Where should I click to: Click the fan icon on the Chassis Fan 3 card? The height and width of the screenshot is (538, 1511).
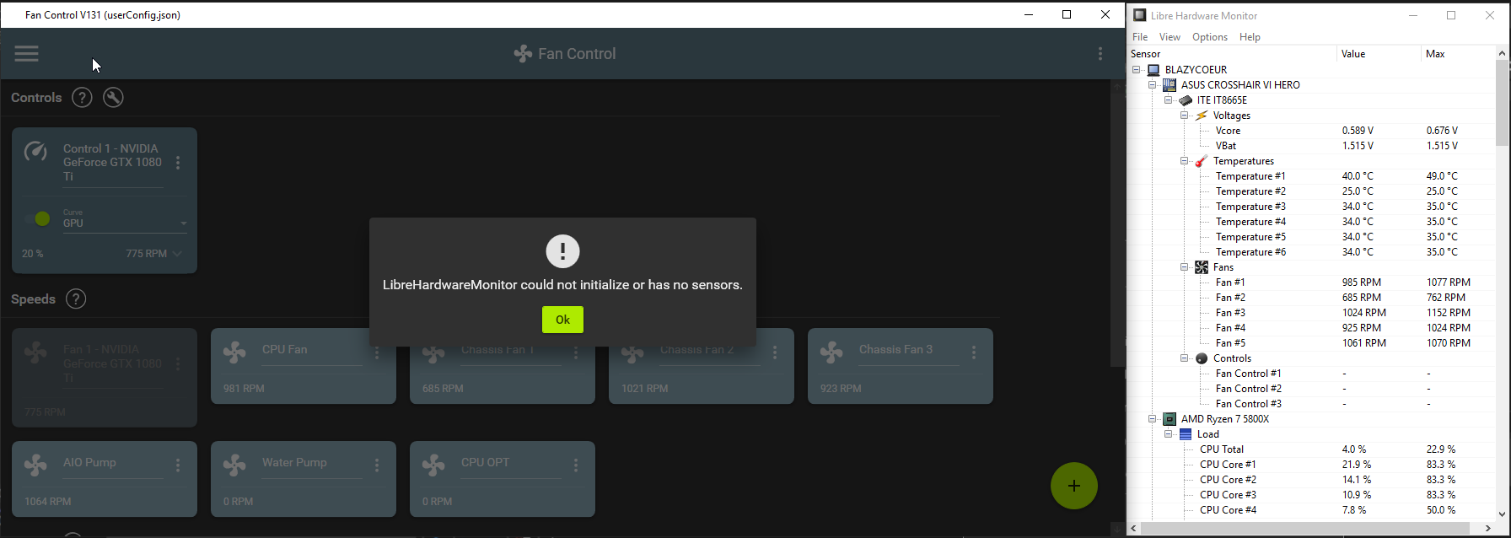pyautogui.click(x=831, y=352)
